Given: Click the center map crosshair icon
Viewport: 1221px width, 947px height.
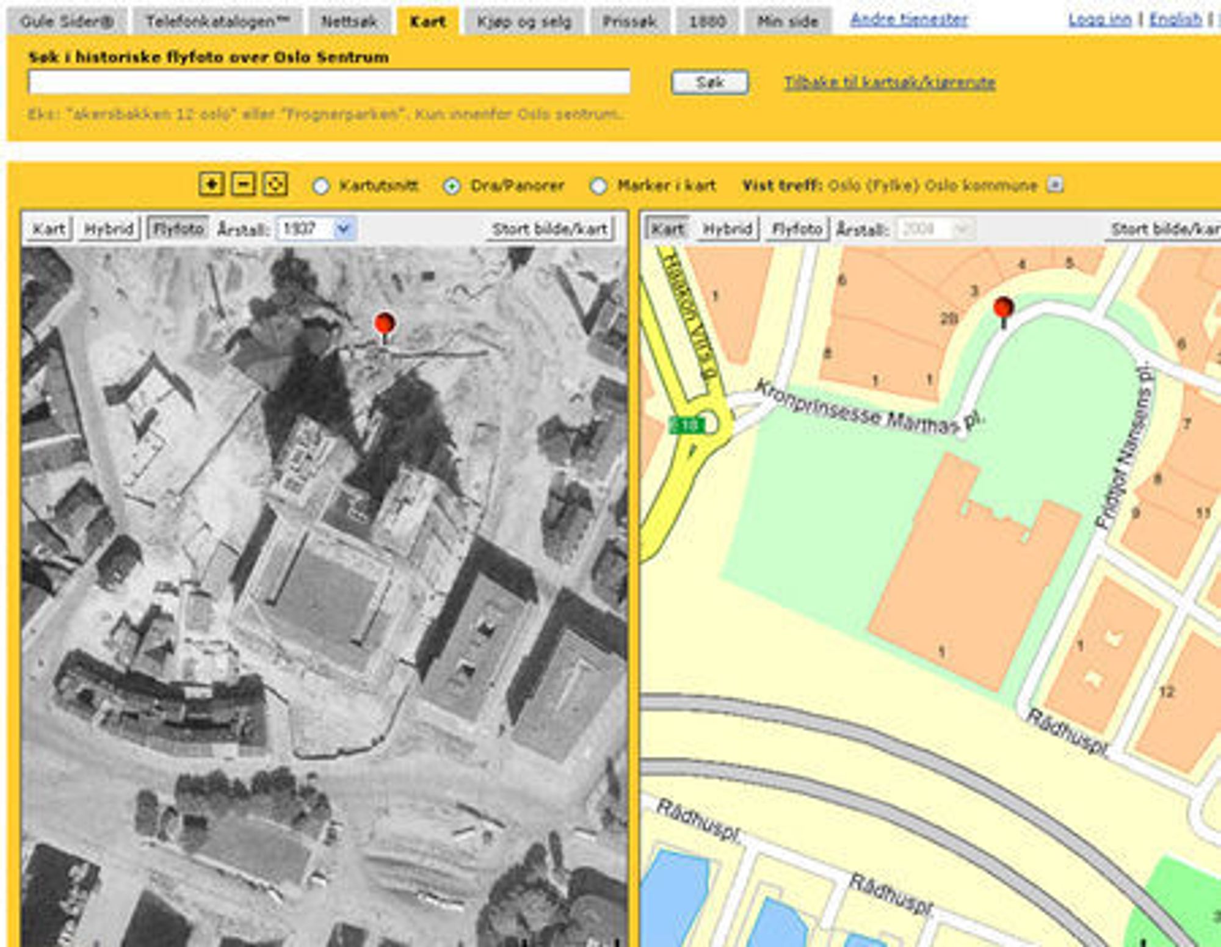Looking at the screenshot, I should [x=275, y=184].
